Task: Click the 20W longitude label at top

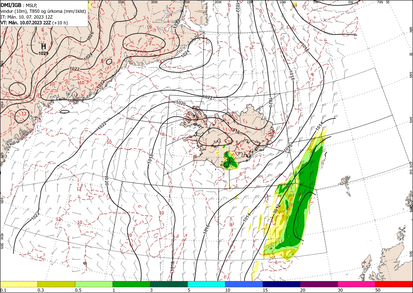Action: 218,2
